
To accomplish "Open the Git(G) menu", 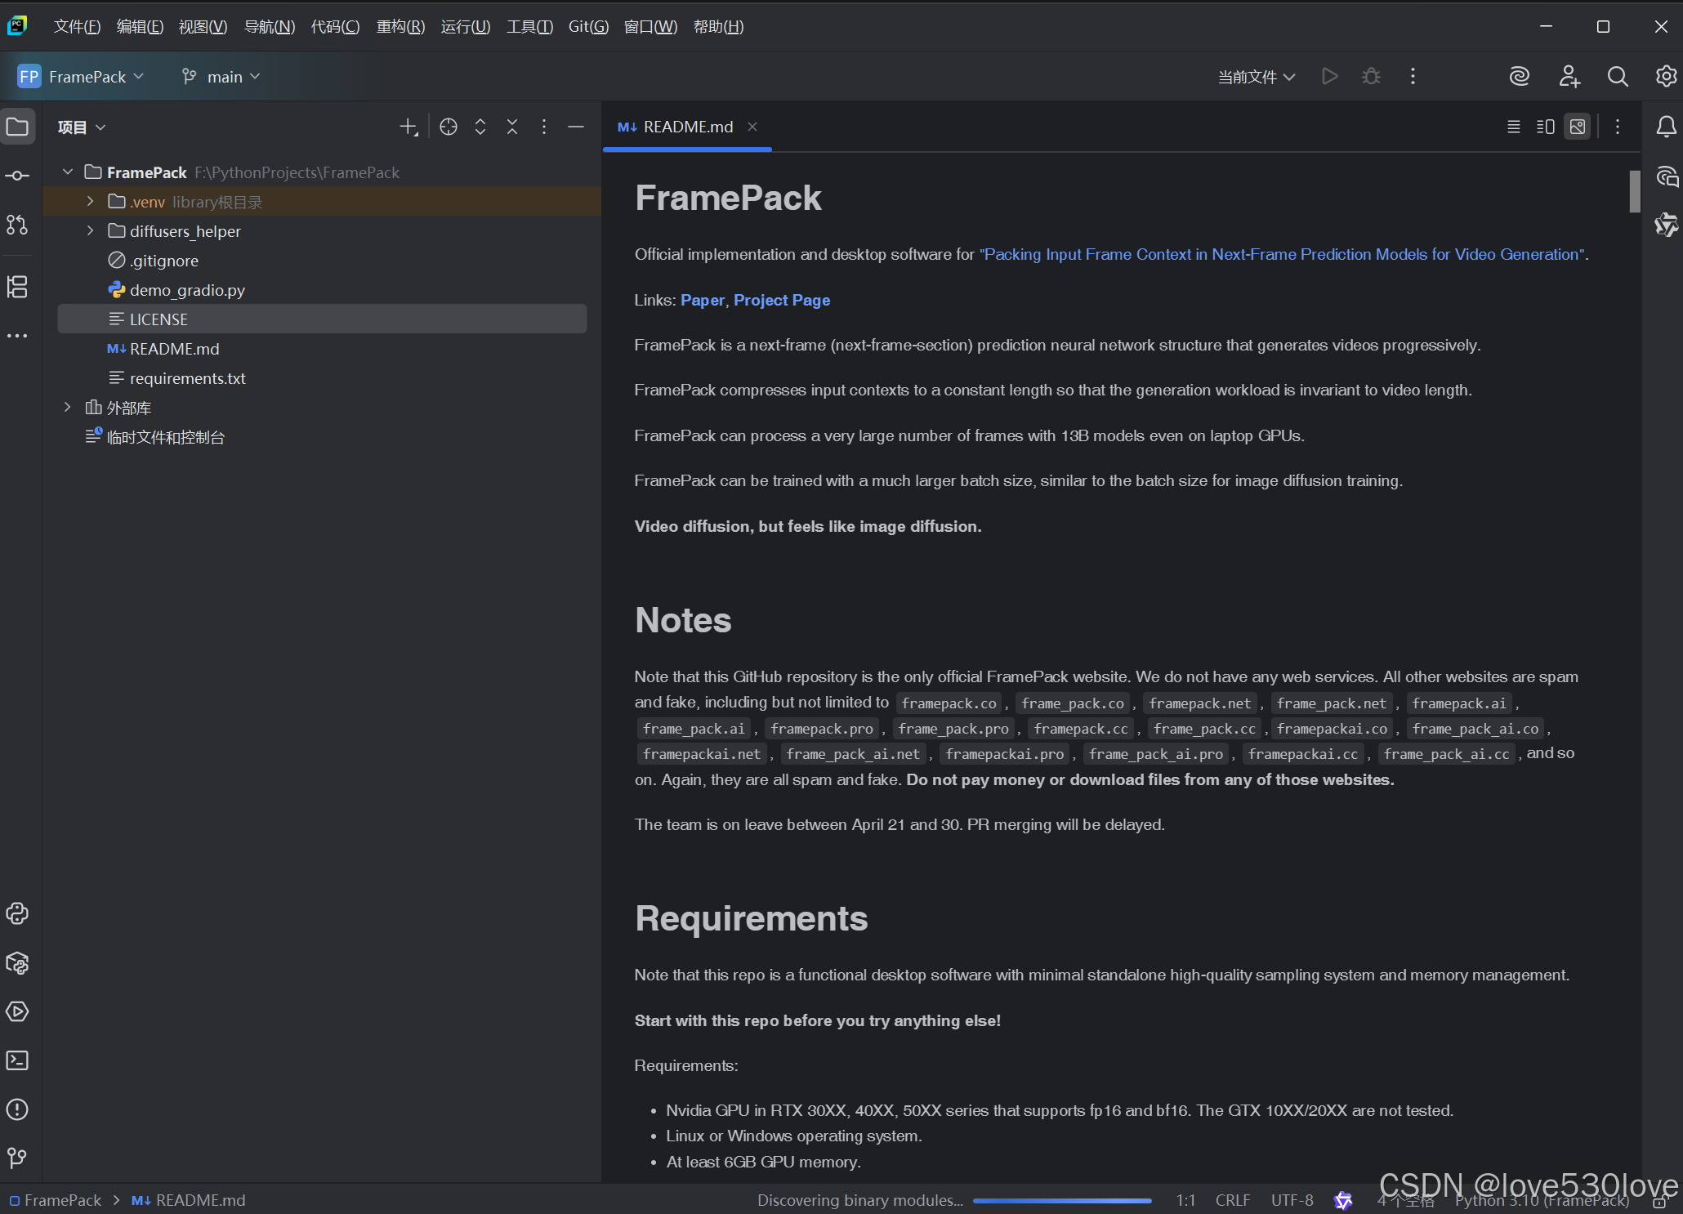I will (x=588, y=27).
